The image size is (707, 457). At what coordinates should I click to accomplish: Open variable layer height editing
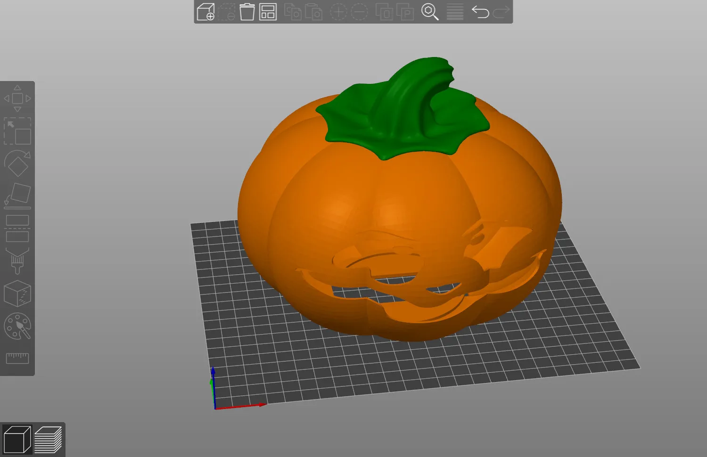tap(455, 12)
